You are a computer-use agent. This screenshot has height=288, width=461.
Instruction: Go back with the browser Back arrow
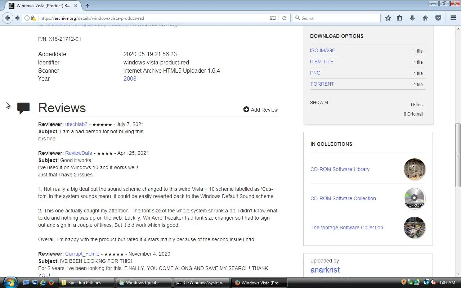(8, 18)
